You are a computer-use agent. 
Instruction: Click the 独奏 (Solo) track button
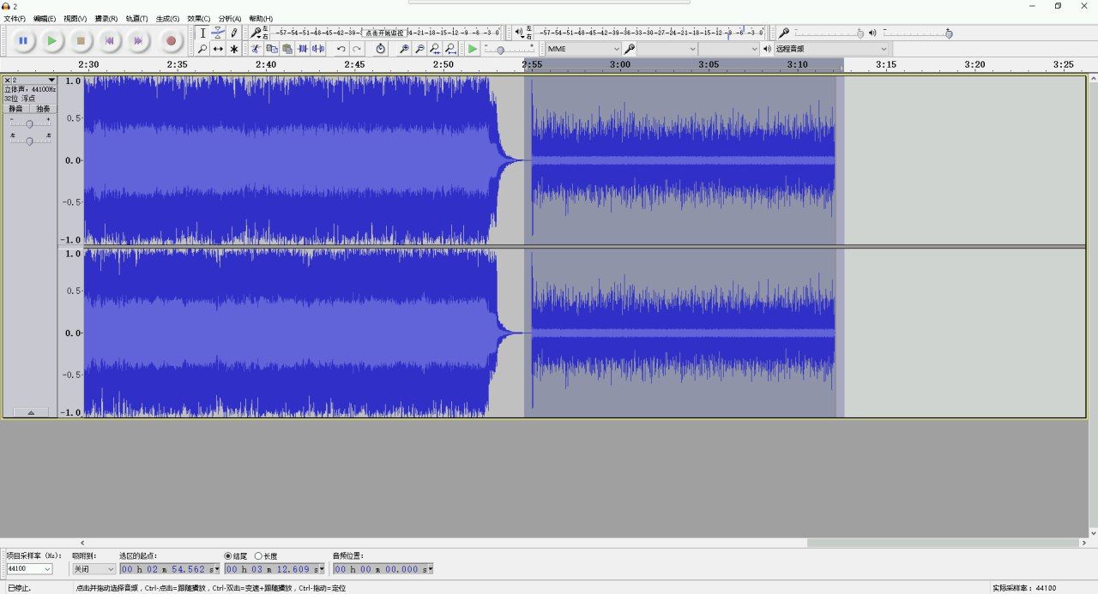point(43,109)
